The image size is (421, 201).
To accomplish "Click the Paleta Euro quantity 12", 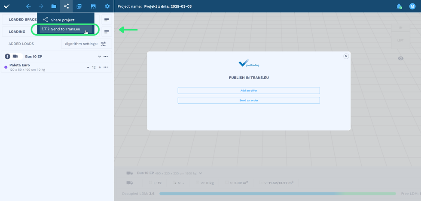I will click(x=94, y=67).
